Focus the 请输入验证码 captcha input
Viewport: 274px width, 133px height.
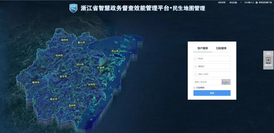(208, 82)
